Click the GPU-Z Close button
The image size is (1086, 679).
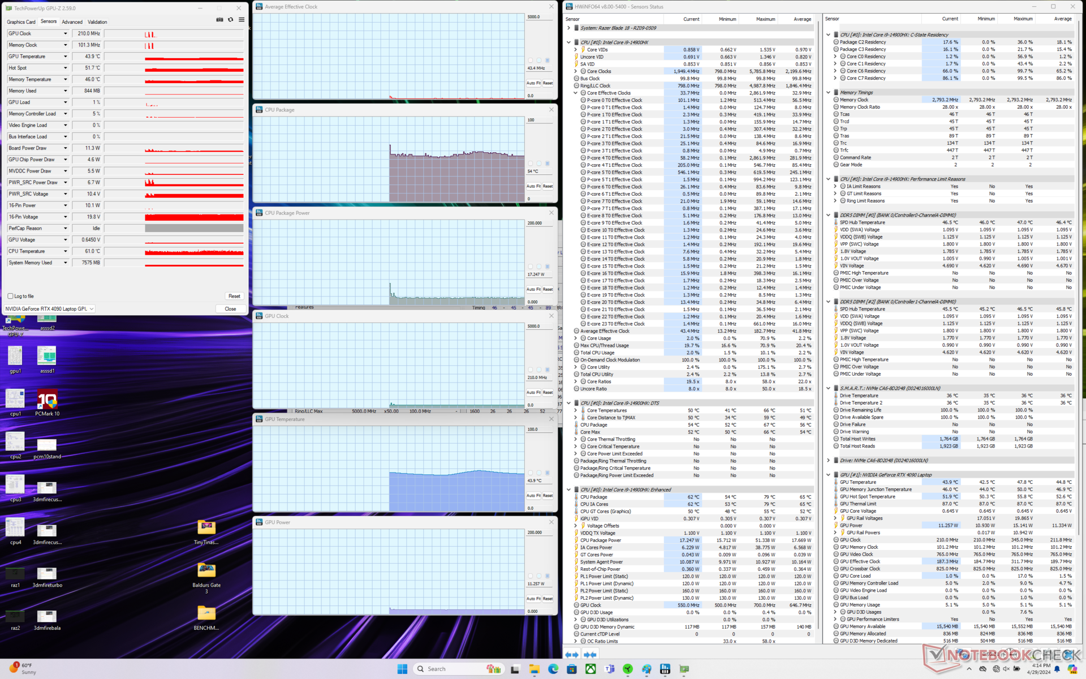pyautogui.click(x=230, y=309)
